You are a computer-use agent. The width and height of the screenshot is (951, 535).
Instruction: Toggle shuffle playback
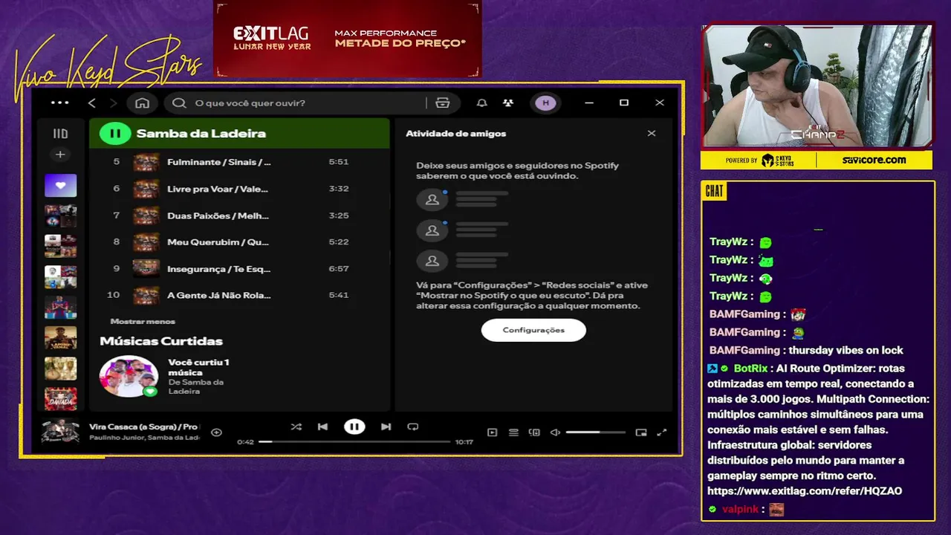pyautogui.click(x=296, y=427)
